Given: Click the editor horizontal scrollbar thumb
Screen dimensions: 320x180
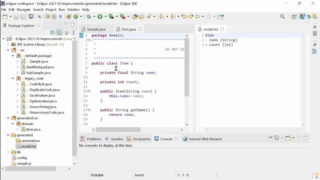Looking at the screenshot, I should point(118,129).
